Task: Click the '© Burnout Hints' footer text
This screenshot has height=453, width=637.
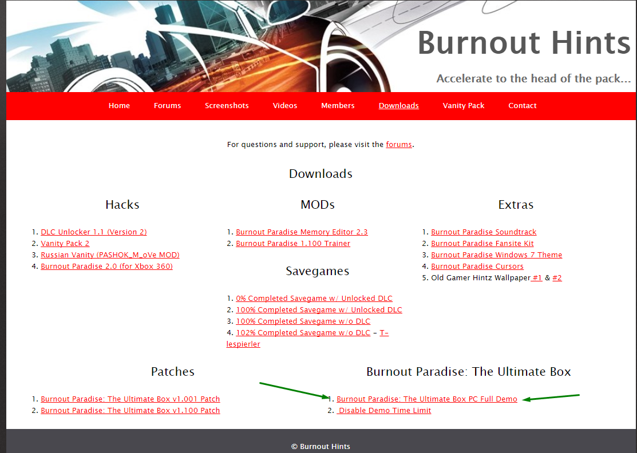Action: (x=321, y=447)
